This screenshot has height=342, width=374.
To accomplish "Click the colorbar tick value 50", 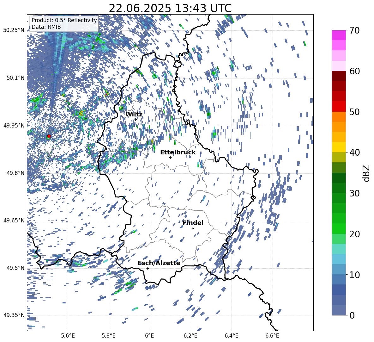I will [x=354, y=112].
